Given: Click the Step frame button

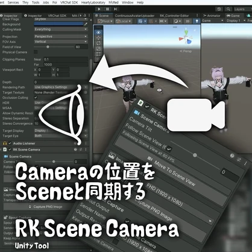Looking at the screenshot, I should [x=115, y=9].
